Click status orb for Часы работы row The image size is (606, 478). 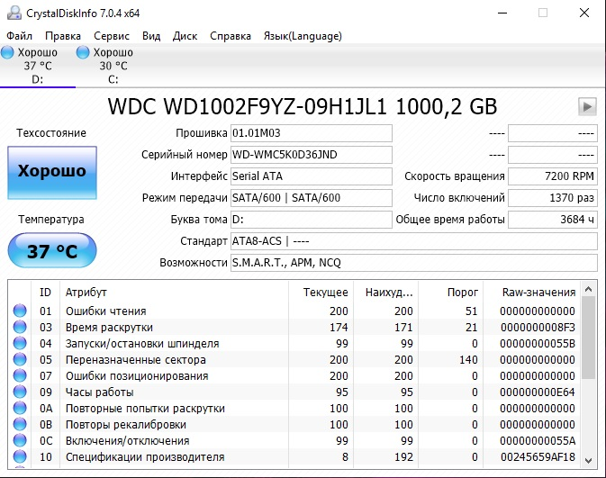20,392
